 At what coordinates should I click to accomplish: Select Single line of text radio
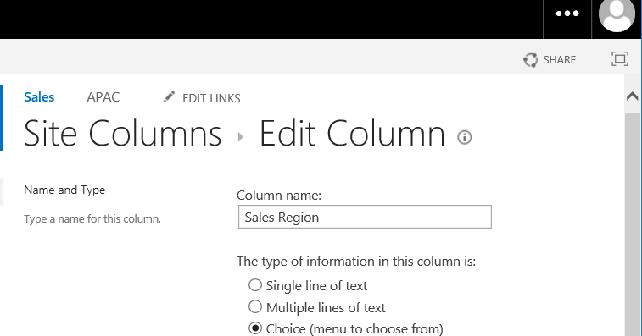[x=255, y=285]
